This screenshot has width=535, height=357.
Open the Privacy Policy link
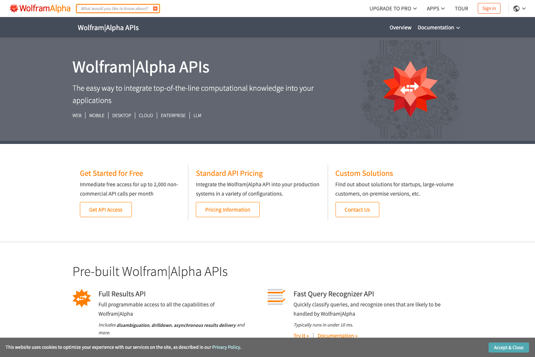pos(226,347)
